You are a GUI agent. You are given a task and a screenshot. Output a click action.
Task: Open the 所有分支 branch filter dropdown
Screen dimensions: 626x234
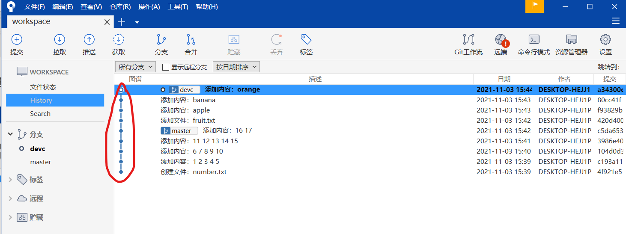tap(136, 67)
